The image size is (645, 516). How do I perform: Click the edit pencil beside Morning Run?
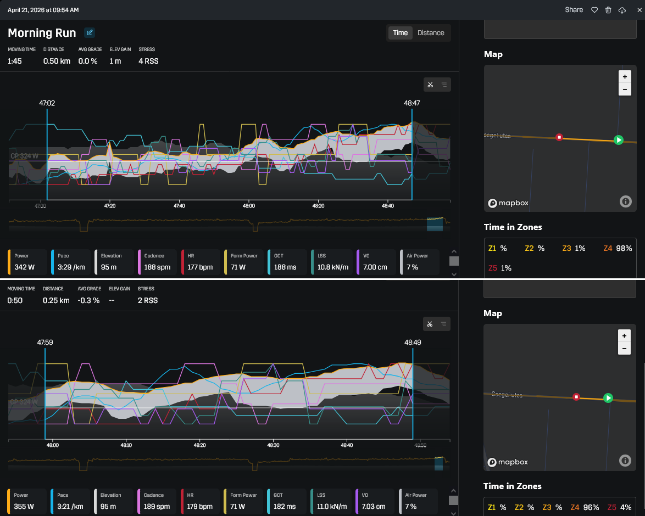pos(89,32)
